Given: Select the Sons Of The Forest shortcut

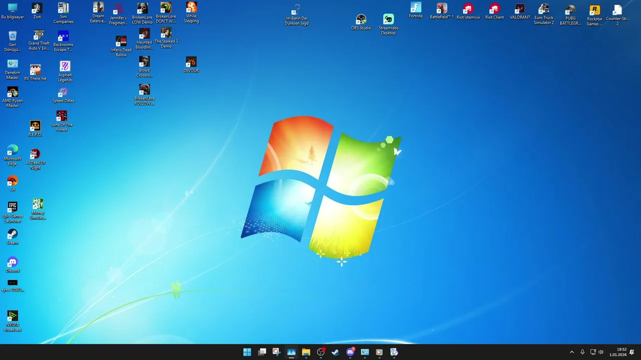Looking at the screenshot, I should pyautogui.click(x=62, y=121).
